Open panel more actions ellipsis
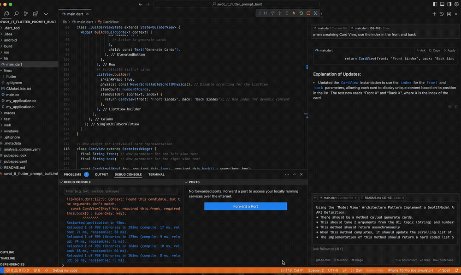Image resolution: width=461 pixels, height=275 pixels. pos(287,174)
